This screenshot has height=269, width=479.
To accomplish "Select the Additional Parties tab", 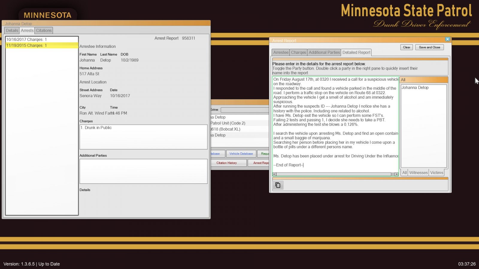I will [324, 52].
